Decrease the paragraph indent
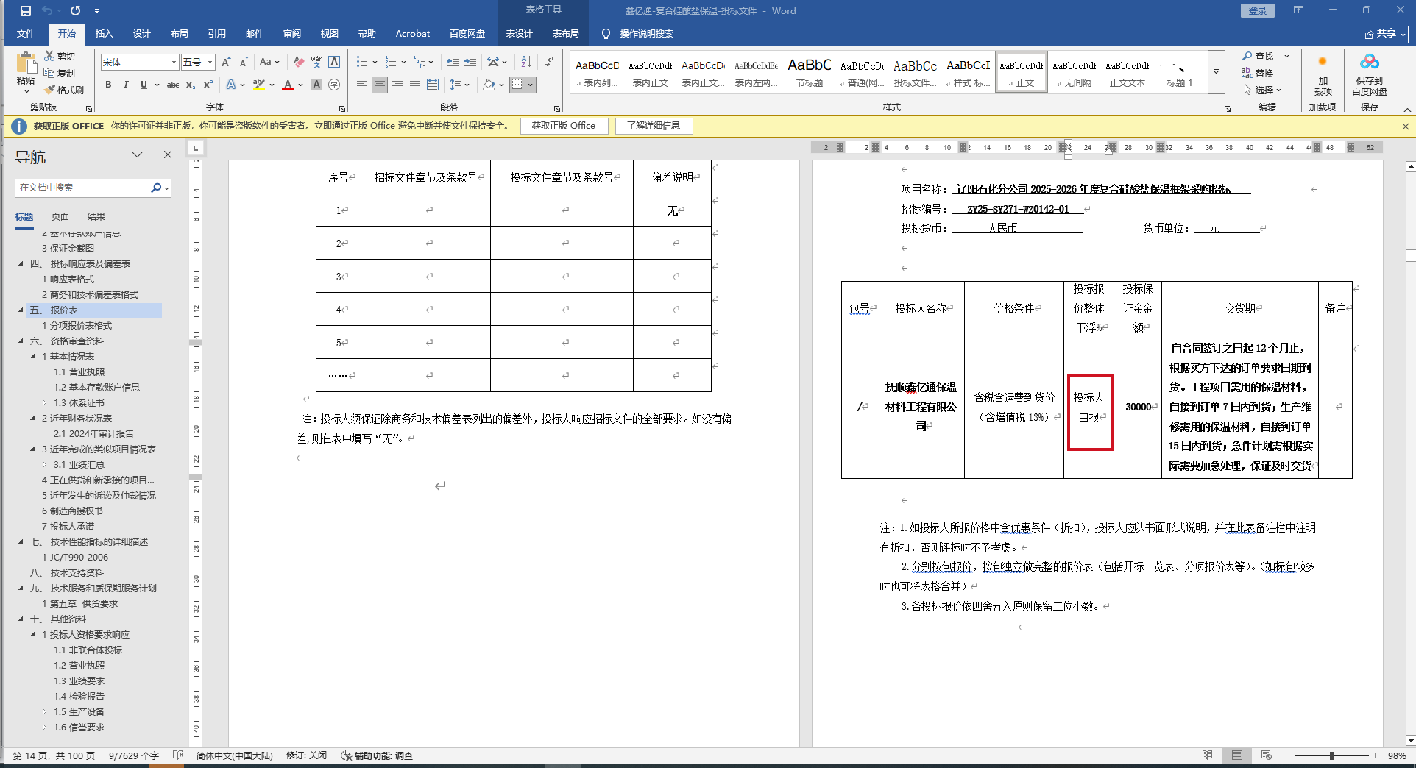The width and height of the screenshot is (1416, 768). click(x=453, y=63)
